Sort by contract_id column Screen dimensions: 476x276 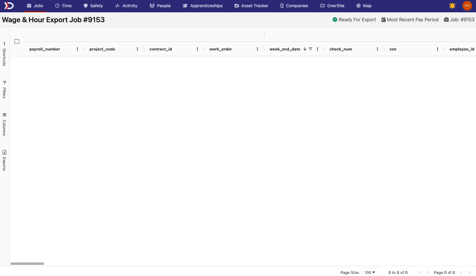click(161, 49)
